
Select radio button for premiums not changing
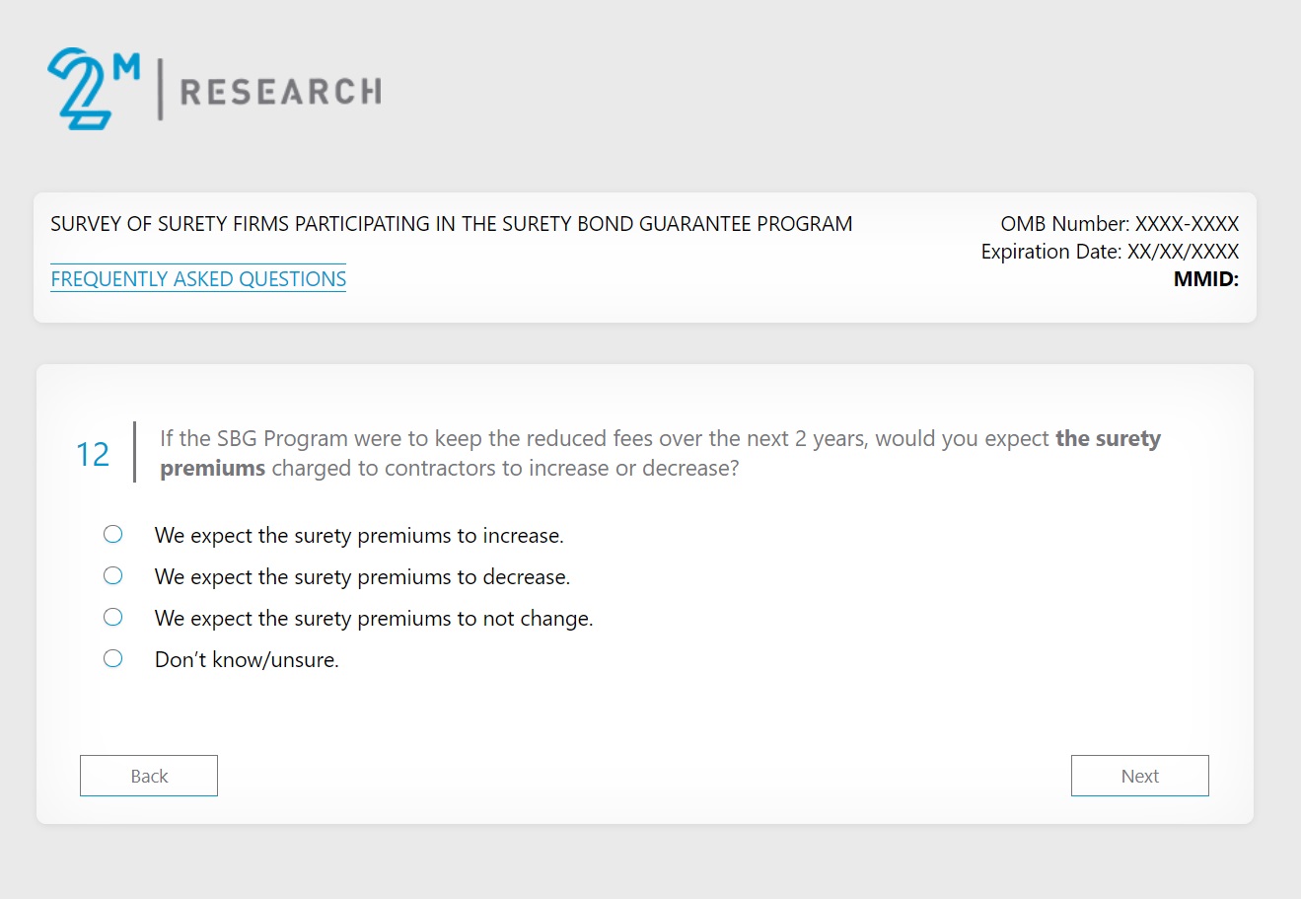[113, 618]
